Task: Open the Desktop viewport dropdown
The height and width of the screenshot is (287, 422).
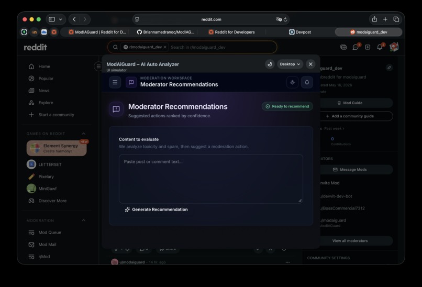Action: coord(290,64)
